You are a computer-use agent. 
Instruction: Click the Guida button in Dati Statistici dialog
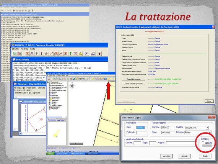[205, 156]
